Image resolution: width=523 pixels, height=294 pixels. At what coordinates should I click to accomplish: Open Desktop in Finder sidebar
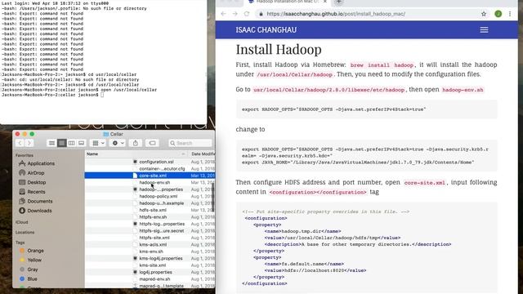(x=33, y=182)
